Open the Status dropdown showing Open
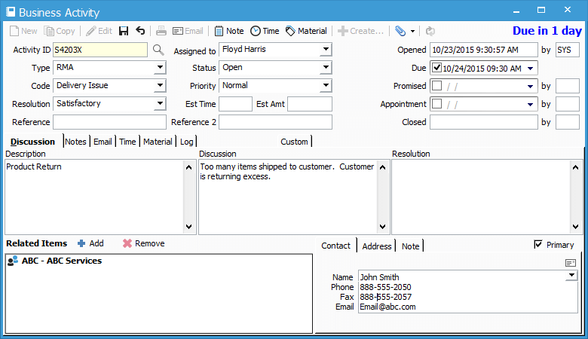Screen dimensions: 588x339 coord(326,68)
